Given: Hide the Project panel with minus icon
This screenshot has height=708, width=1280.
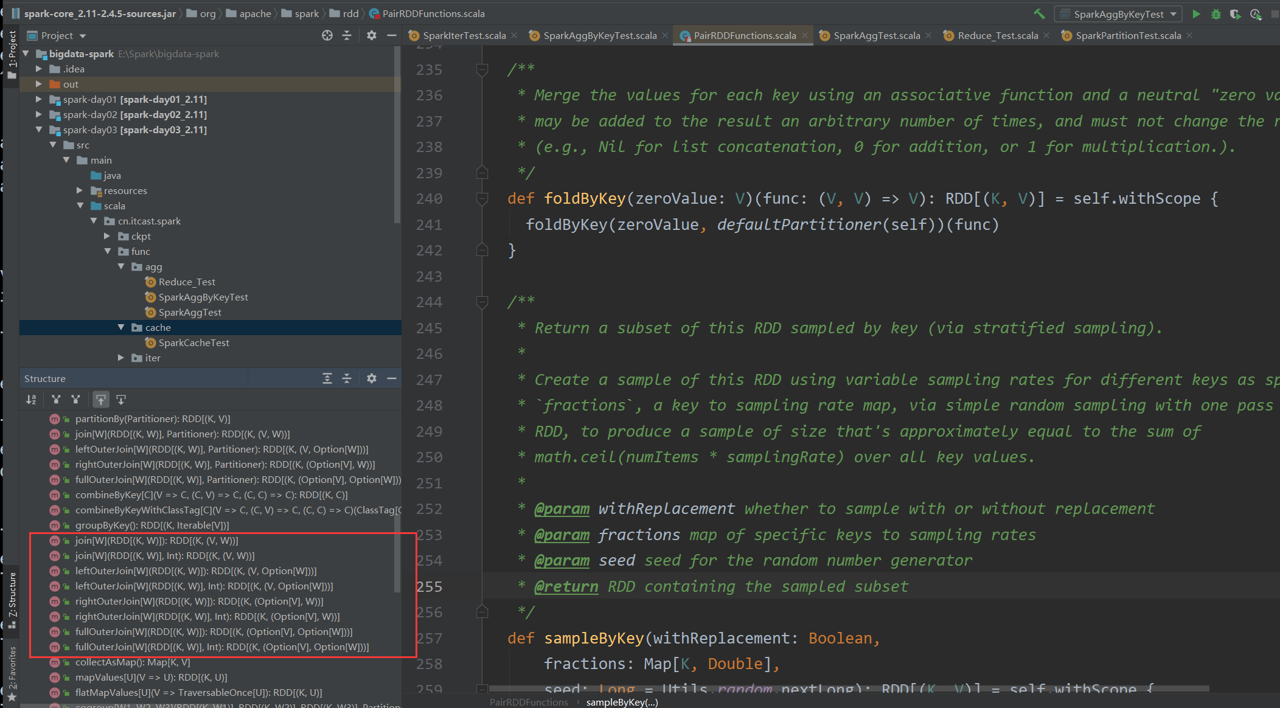Looking at the screenshot, I should pyautogui.click(x=392, y=35).
